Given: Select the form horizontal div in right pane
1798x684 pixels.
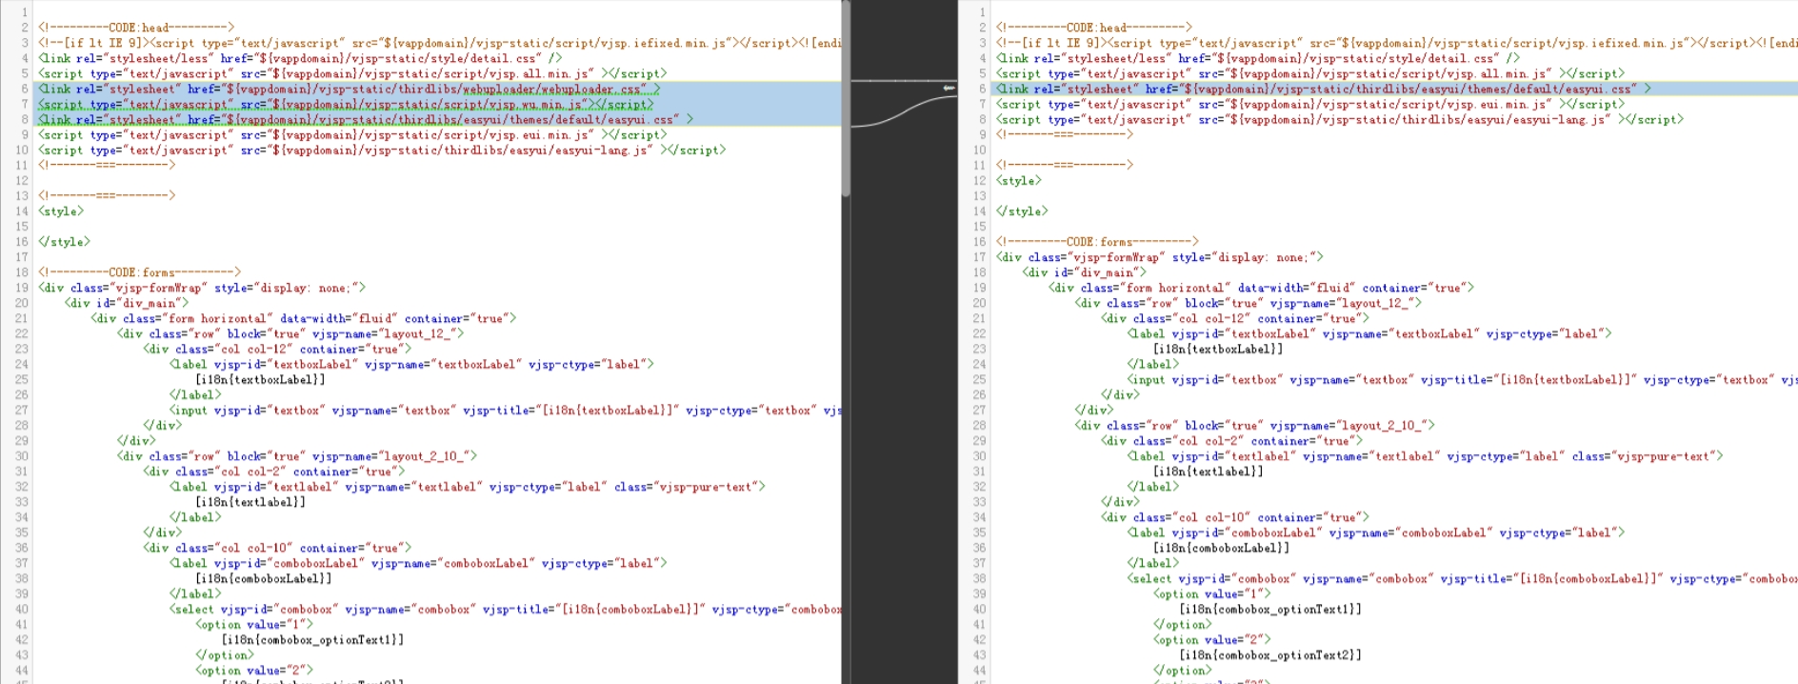Looking at the screenshot, I should 1262,288.
